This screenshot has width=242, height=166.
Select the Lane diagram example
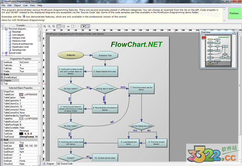tap(18, 35)
